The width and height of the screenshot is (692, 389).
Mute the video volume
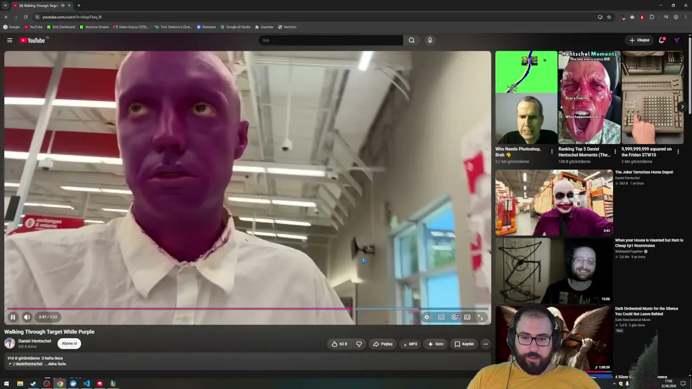tap(27, 317)
